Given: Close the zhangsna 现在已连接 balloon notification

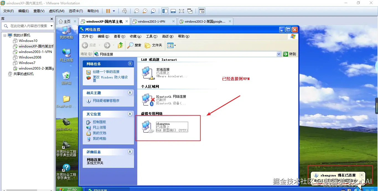Looking at the screenshot, I should click(361, 175).
